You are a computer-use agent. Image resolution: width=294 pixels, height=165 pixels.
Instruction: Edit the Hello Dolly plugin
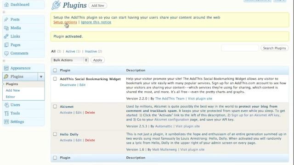[79, 140]
